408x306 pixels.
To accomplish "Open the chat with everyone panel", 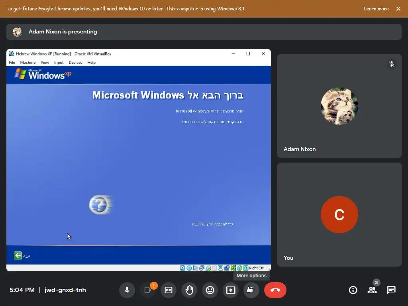I will [x=391, y=290].
